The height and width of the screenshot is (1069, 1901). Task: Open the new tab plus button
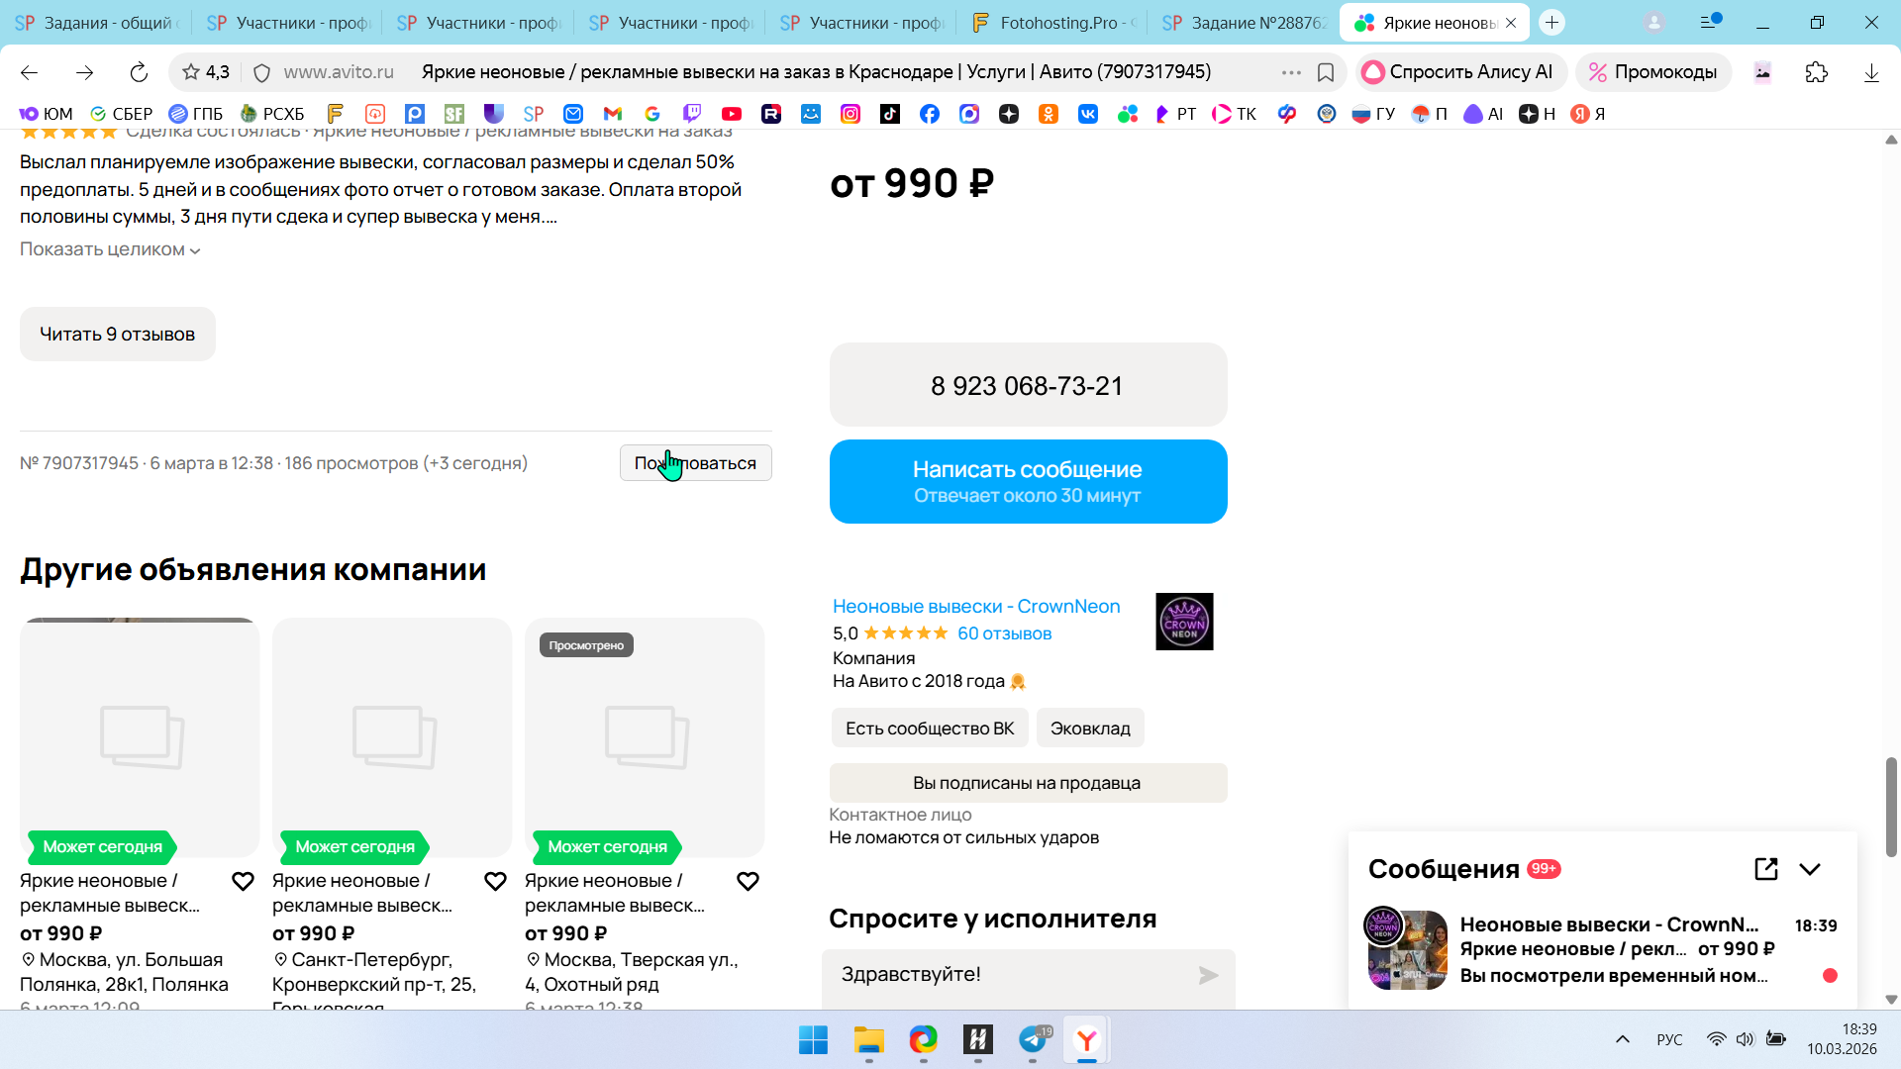point(1551,22)
